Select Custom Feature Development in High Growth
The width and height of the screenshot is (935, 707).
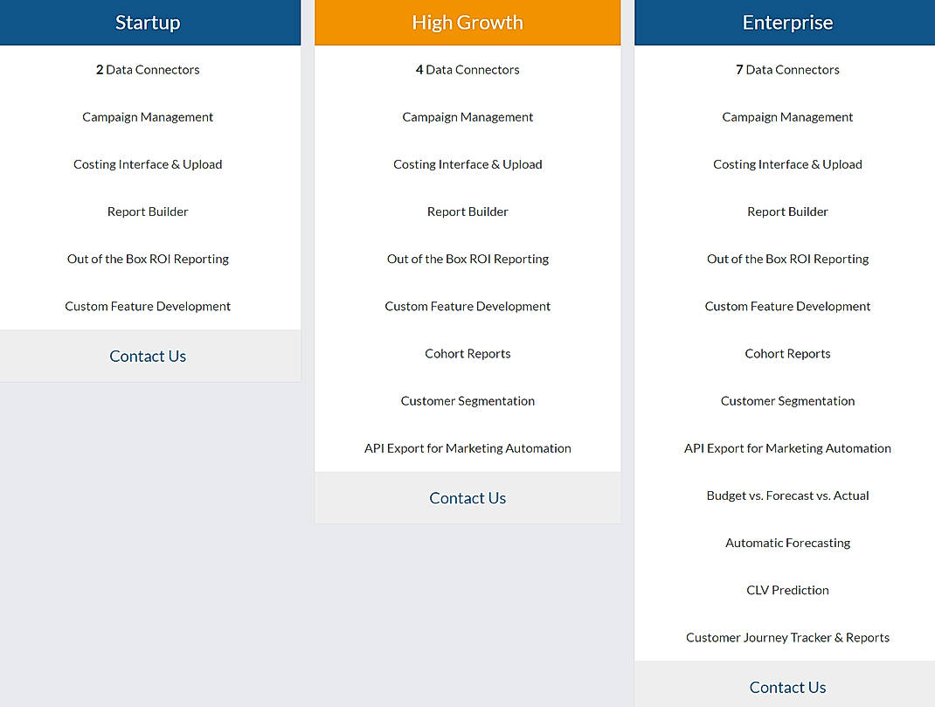pyautogui.click(x=467, y=306)
